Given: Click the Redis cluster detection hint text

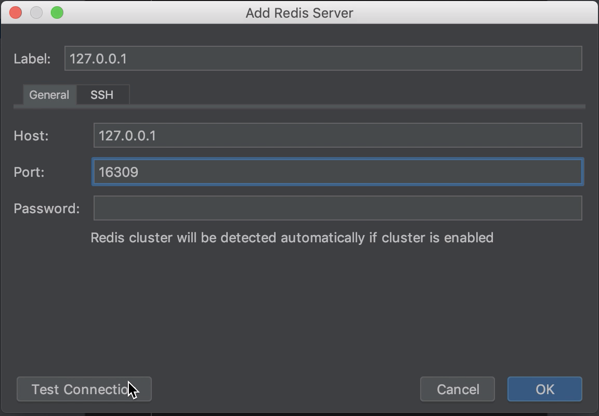Looking at the screenshot, I should coord(292,238).
